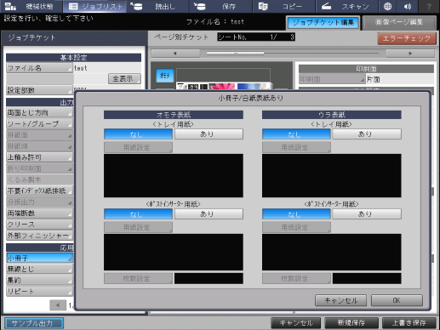Click the エラーチェック button

407,38
